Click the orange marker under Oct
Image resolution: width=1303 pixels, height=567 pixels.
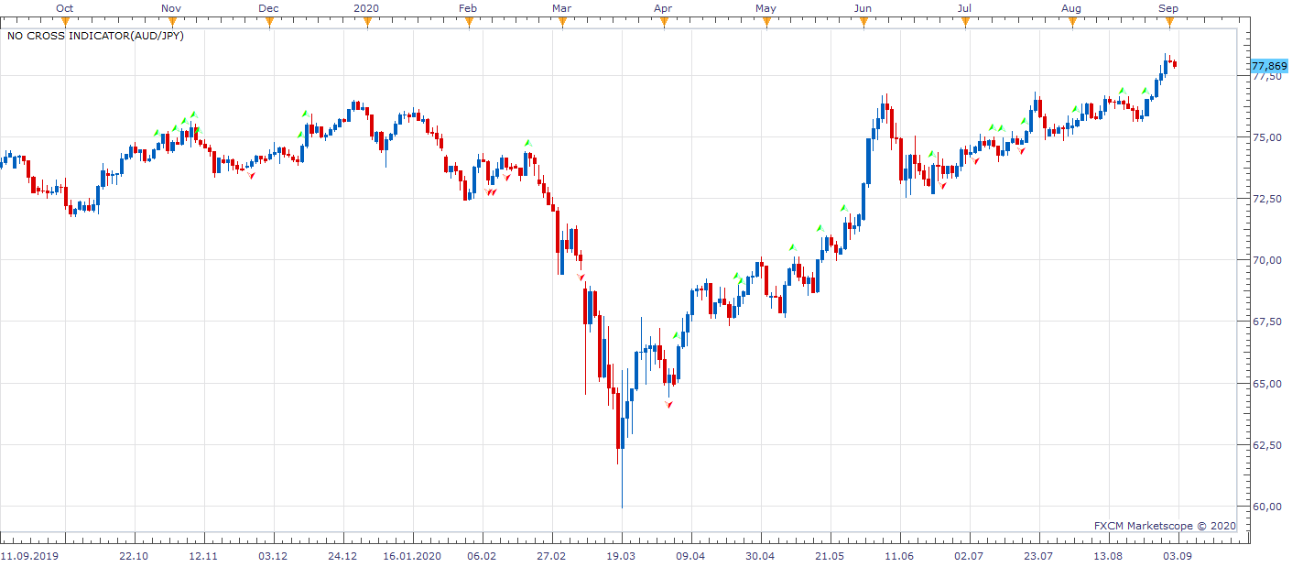[65, 22]
